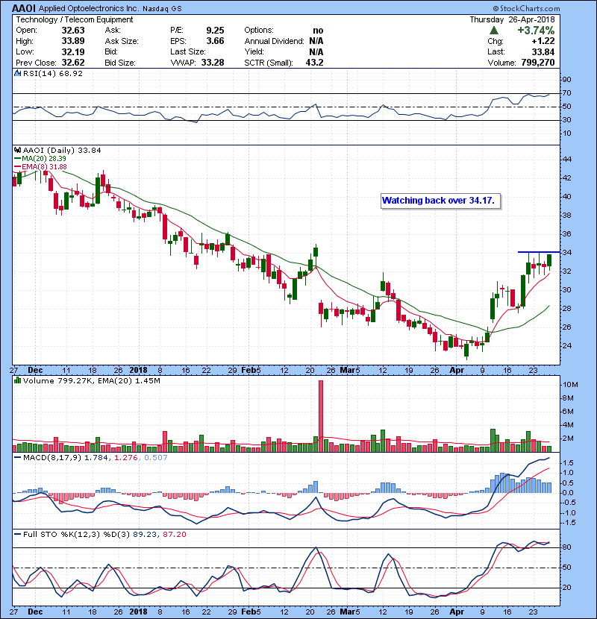This screenshot has width=597, height=619.
Task: Click the Apr label on price chart axis
Action: pyautogui.click(x=457, y=371)
